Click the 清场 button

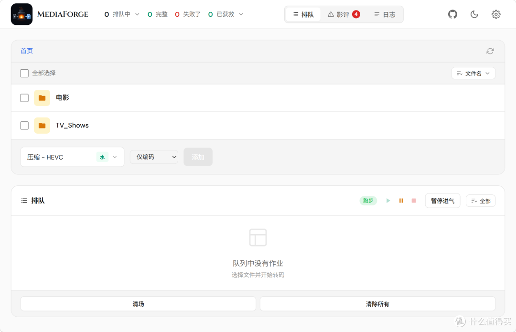coord(138,304)
